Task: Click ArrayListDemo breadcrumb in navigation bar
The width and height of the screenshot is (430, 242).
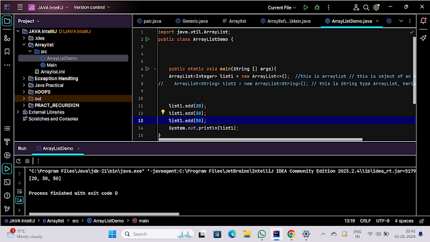Action: 105,221
